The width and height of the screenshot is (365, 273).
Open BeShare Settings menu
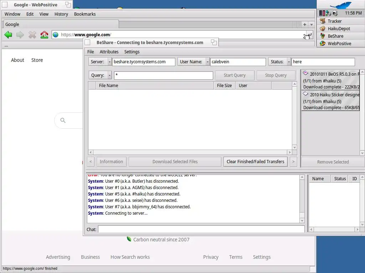tap(132, 52)
